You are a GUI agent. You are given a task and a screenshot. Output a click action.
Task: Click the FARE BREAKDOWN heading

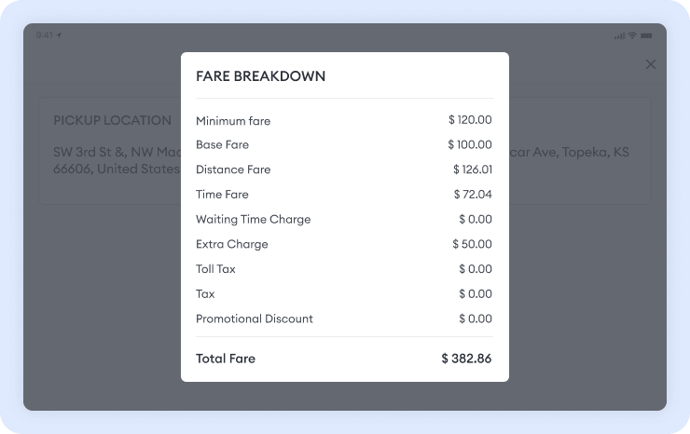tap(260, 76)
